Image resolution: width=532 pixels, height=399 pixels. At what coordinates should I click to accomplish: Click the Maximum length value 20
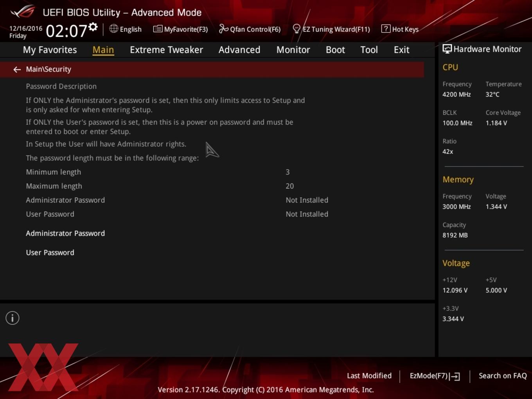point(289,186)
